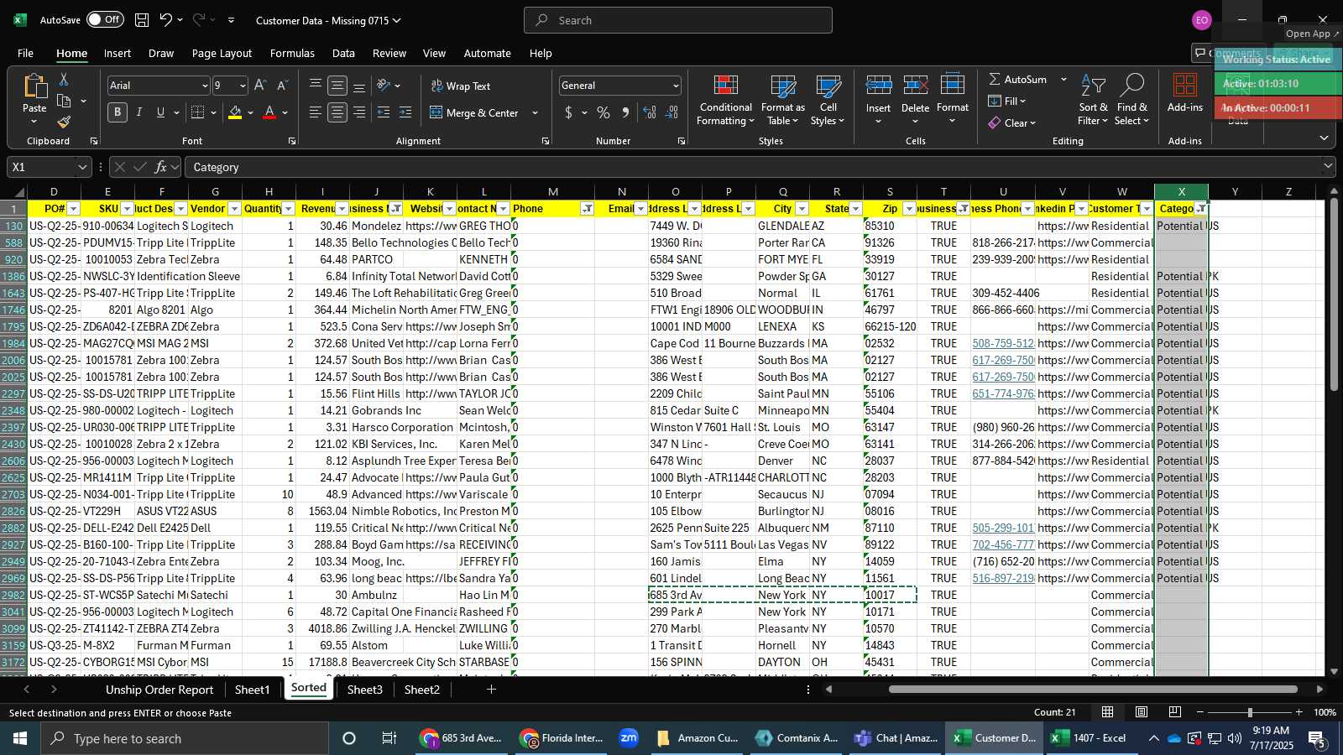Screen dimensions: 1343x755
Task: Switch to Unship Order Report sheet
Action: (x=159, y=690)
